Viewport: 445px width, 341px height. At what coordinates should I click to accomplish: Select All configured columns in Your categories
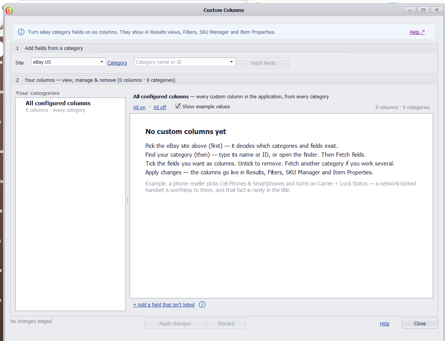coord(70,106)
